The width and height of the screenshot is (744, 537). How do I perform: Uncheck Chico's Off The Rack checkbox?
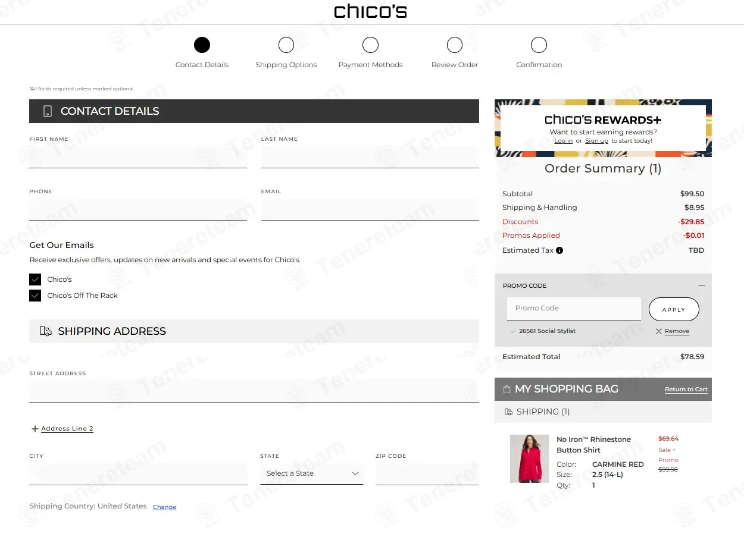click(x=35, y=296)
